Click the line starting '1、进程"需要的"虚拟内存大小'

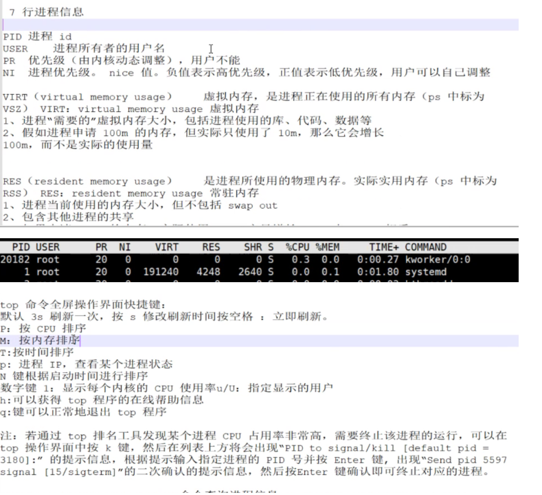(x=187, y=121)
